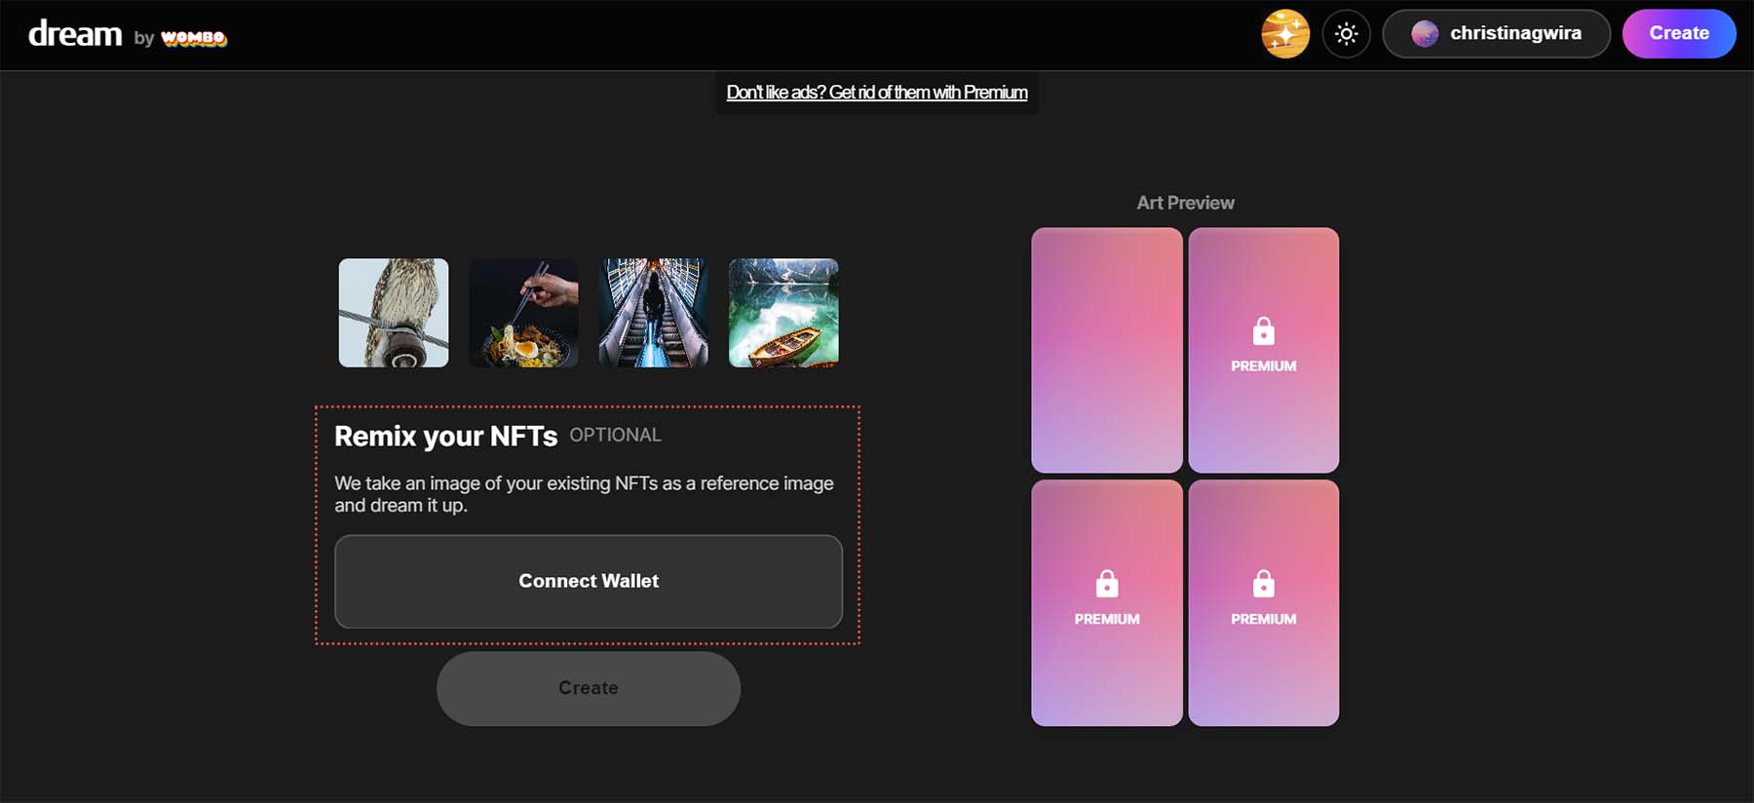Click PREMIUM label on bottom-right preview card

(1264, 619)
